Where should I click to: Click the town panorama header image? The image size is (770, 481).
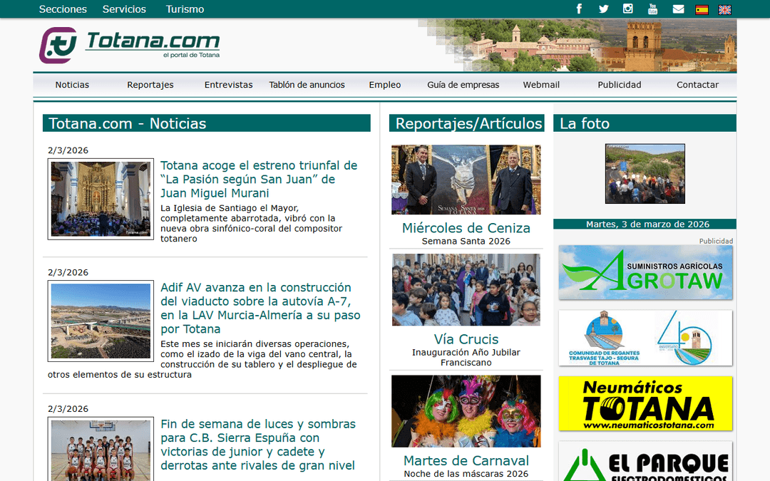pyautogui.click(x=577, y=46)
